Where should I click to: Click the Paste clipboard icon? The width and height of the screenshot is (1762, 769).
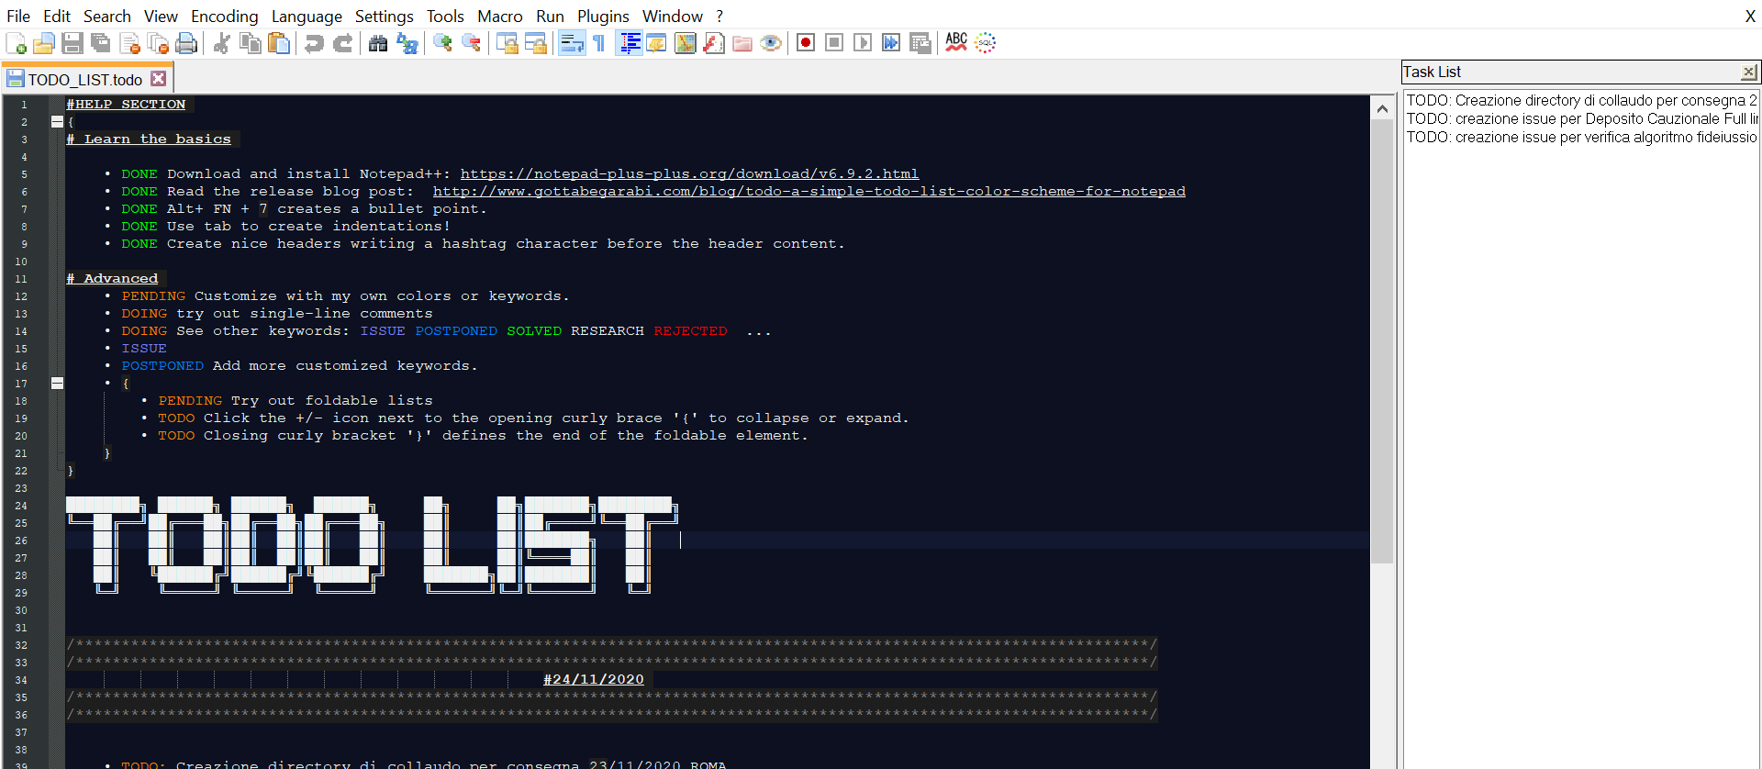point(278,43)
